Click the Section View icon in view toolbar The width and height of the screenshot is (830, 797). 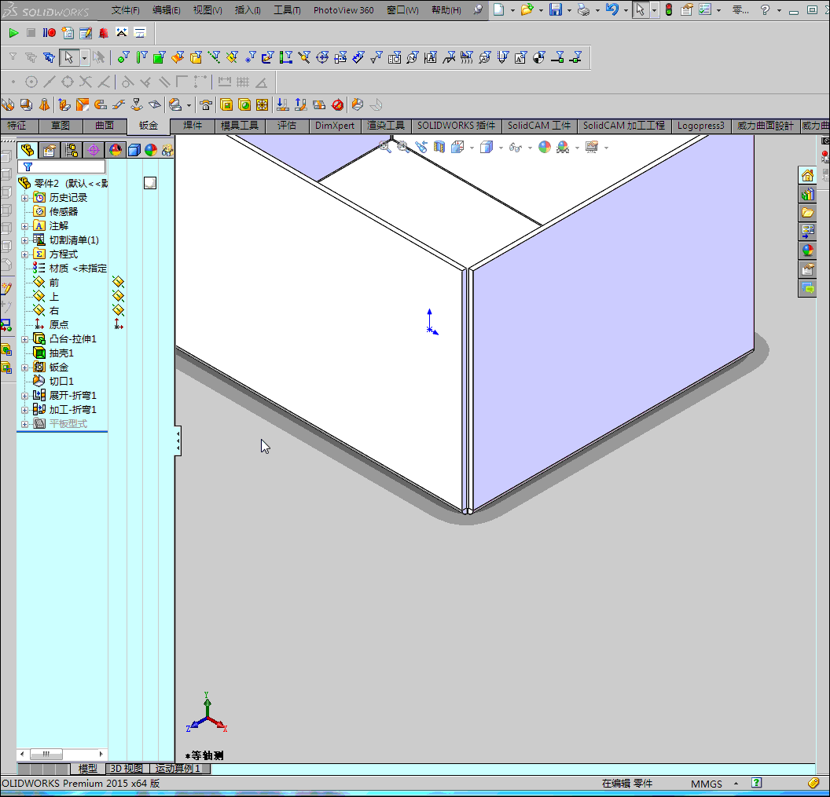pos(439,147)
